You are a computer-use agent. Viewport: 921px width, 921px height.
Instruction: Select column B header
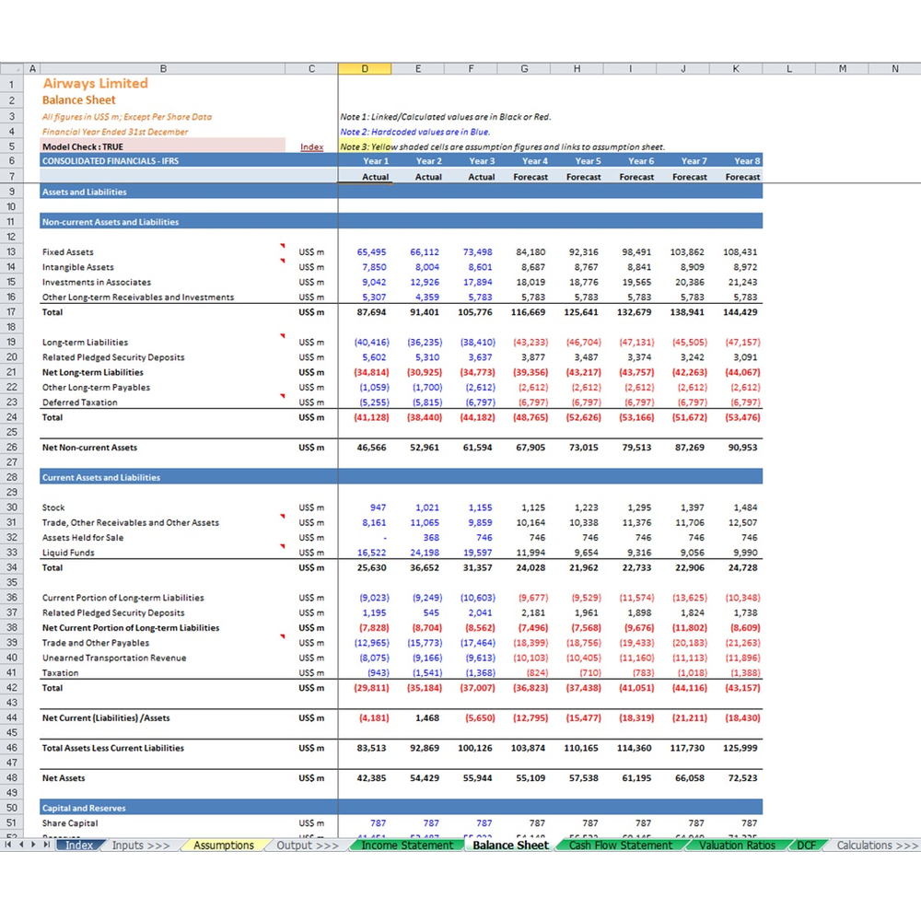tap(163, 69)
